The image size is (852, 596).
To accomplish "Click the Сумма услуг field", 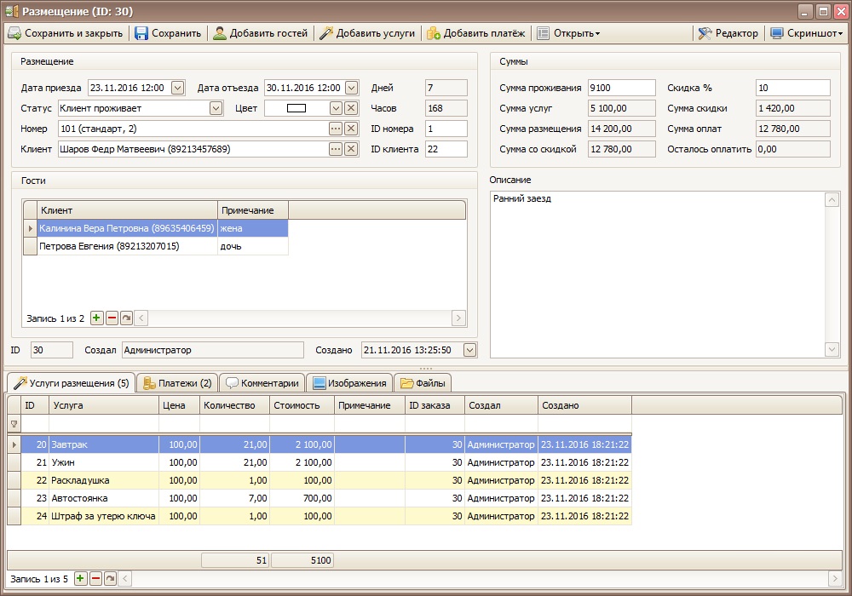I will click(x=622, y=108).
